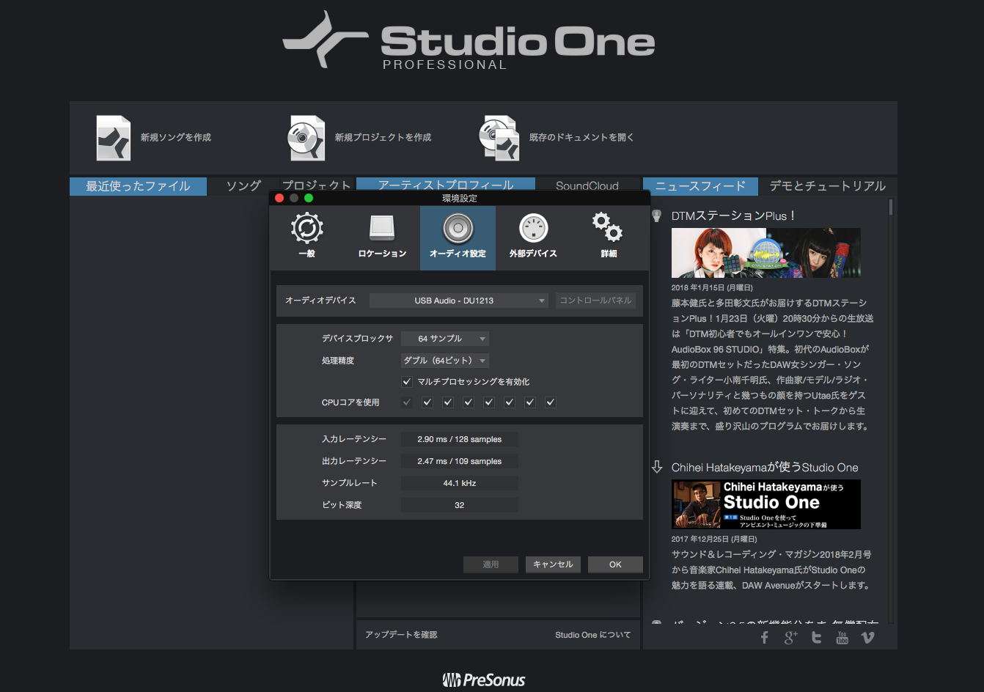Click the date 2018 年1月15日 (月曜日)
The height and width of the screenshot is (692, 984).
[712, 287]
